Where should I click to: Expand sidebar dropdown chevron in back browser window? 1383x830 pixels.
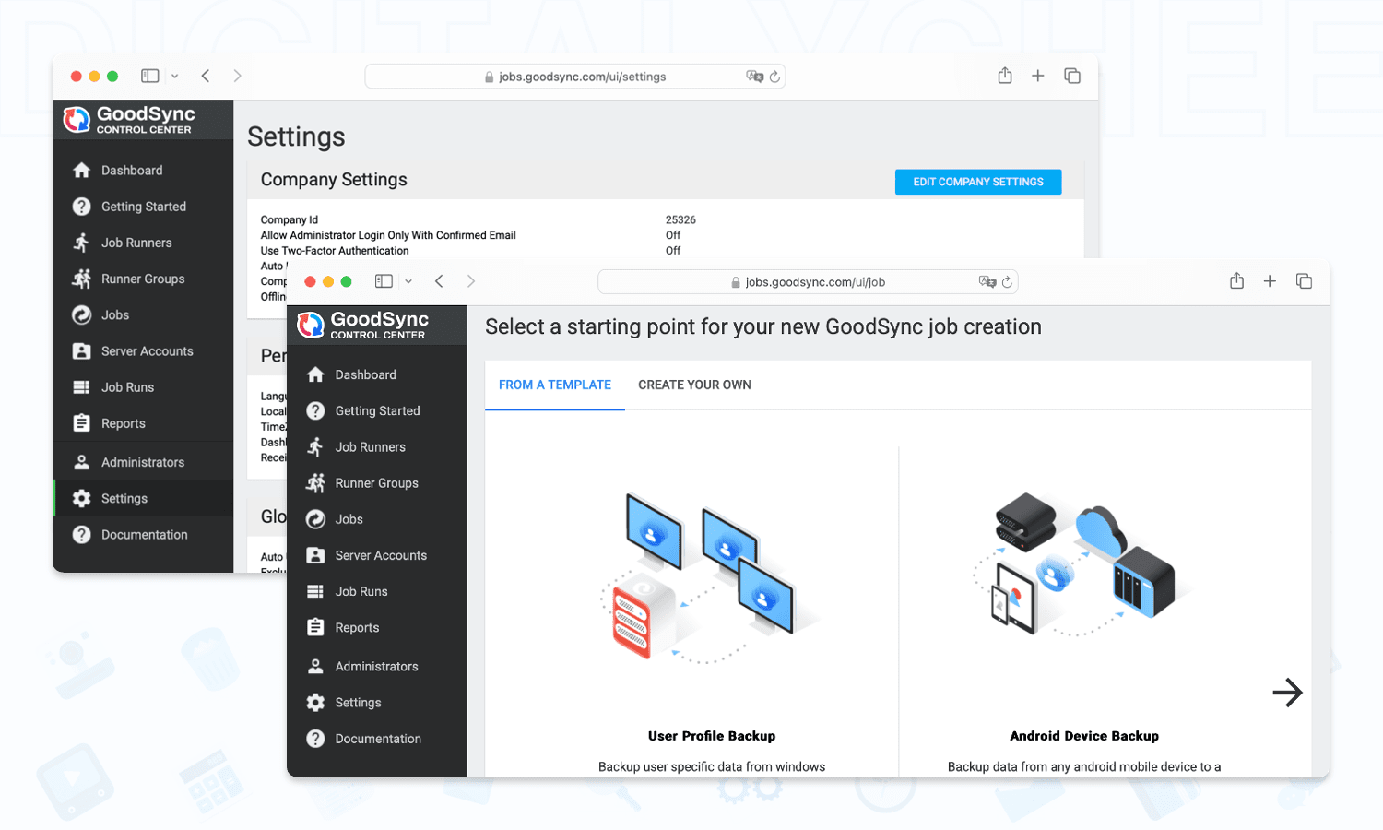(x=174, y=77)
